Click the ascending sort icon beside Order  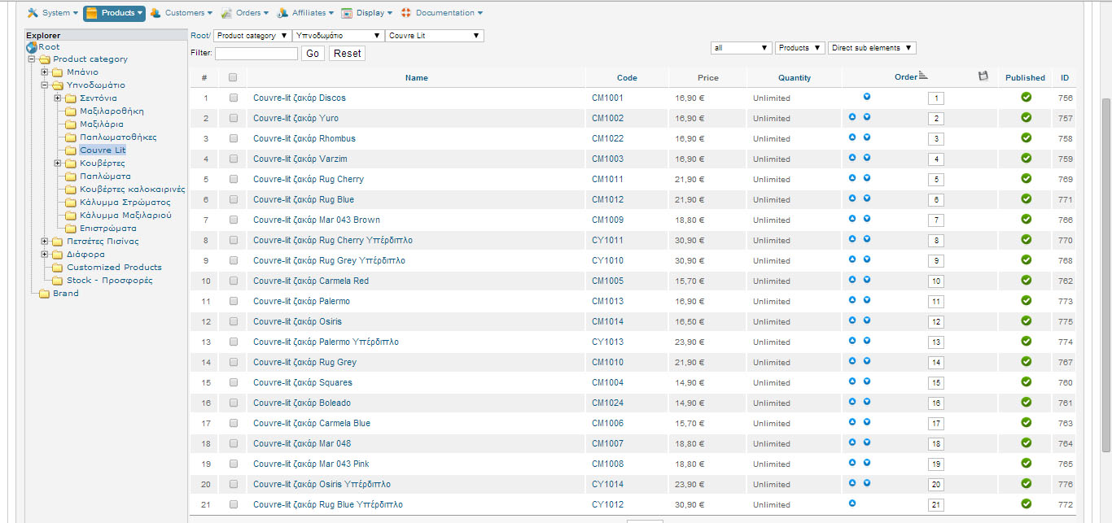[x=923, y=76]
